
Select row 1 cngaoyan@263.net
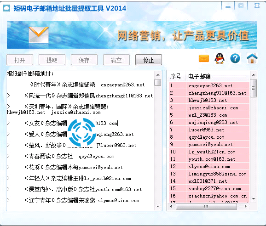(x=209, y=85)
